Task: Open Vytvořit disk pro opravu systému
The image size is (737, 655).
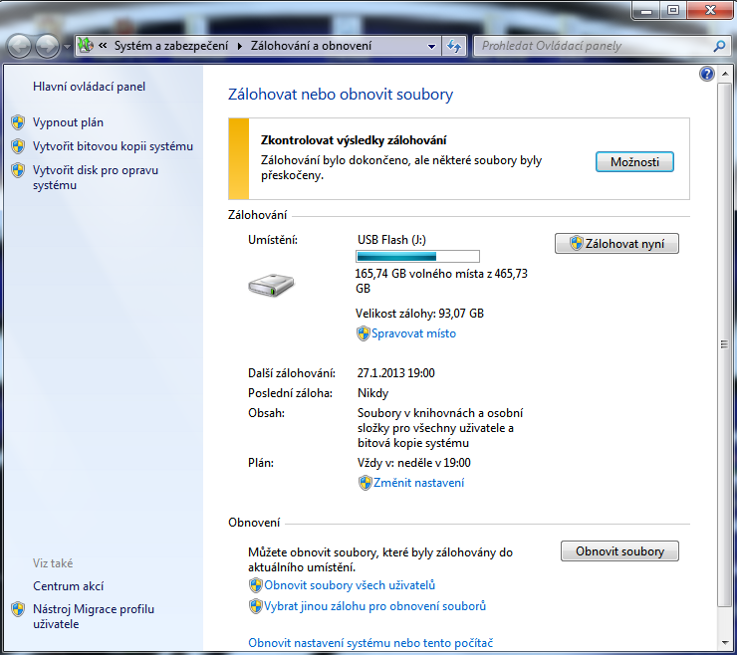Action: click(x=96, y=177)
